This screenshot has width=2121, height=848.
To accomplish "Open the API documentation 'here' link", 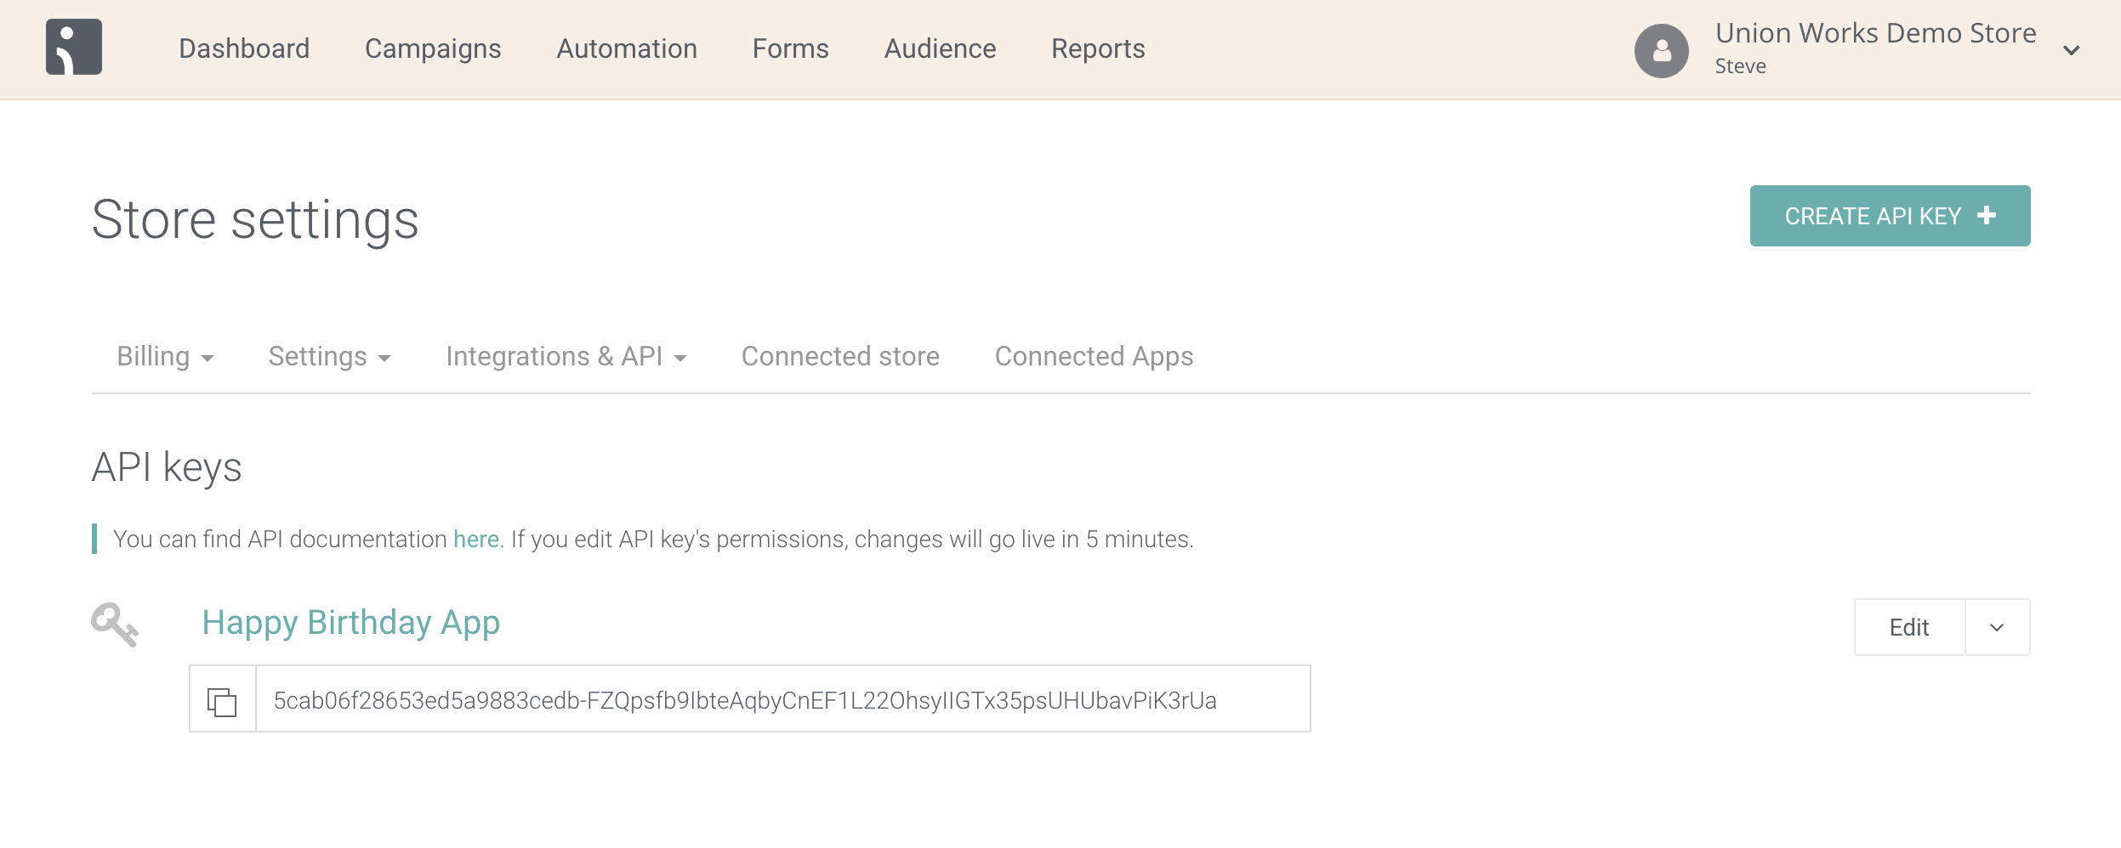I will tap(475, 540).
